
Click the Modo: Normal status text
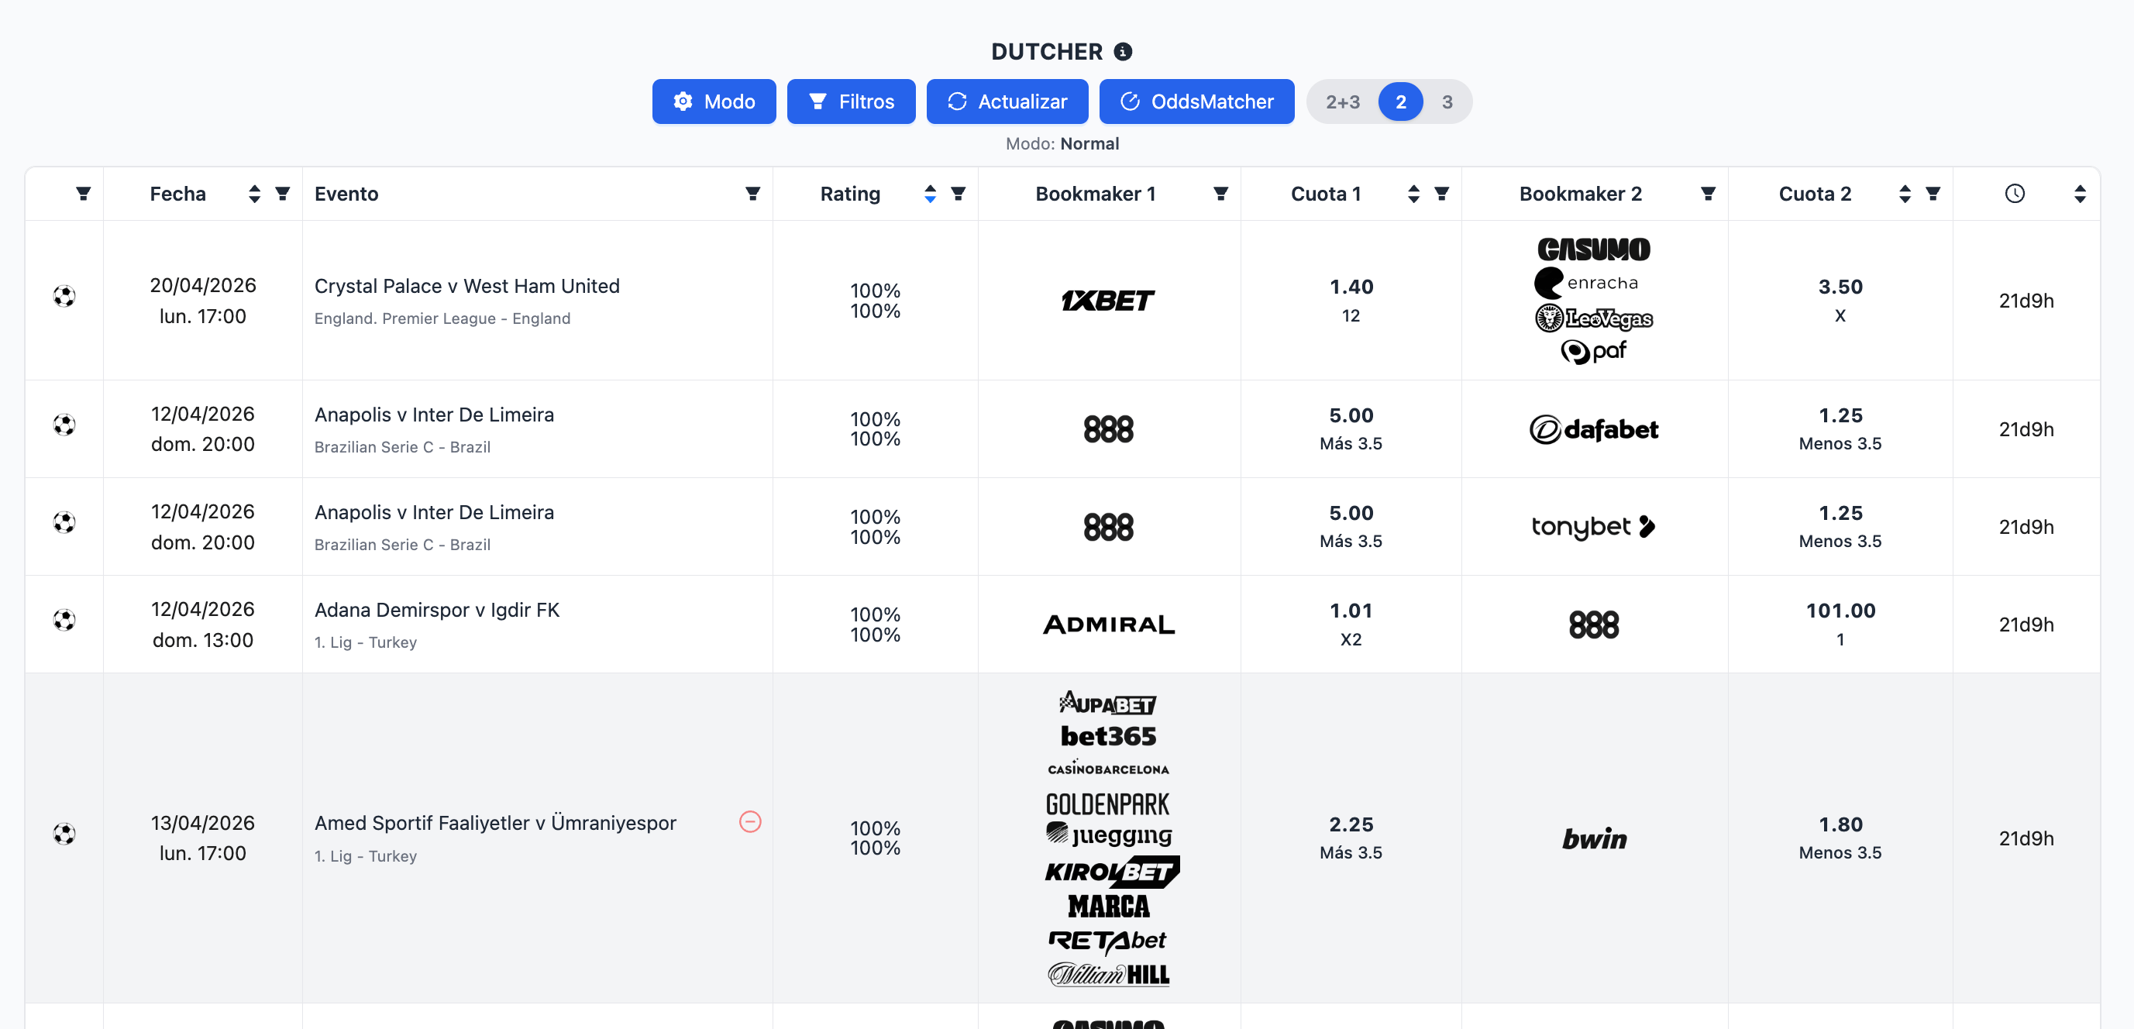pyautogui.click(x=1062, y=143)
